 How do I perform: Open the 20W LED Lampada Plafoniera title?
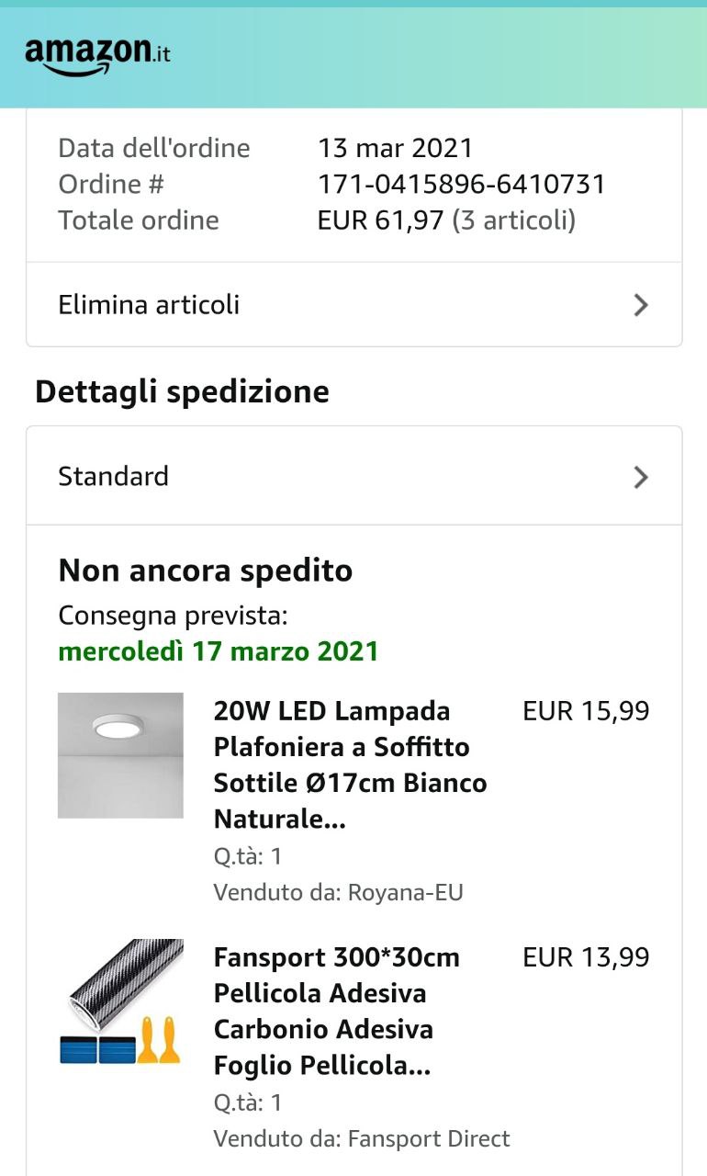pyautogui.click(x=350, y=764)
